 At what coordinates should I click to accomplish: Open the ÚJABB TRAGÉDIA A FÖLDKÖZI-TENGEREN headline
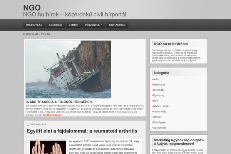tap(59, 102)
